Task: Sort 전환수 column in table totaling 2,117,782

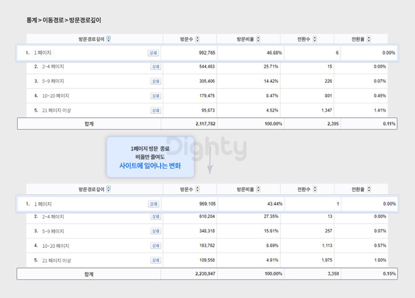Action: 315,39
